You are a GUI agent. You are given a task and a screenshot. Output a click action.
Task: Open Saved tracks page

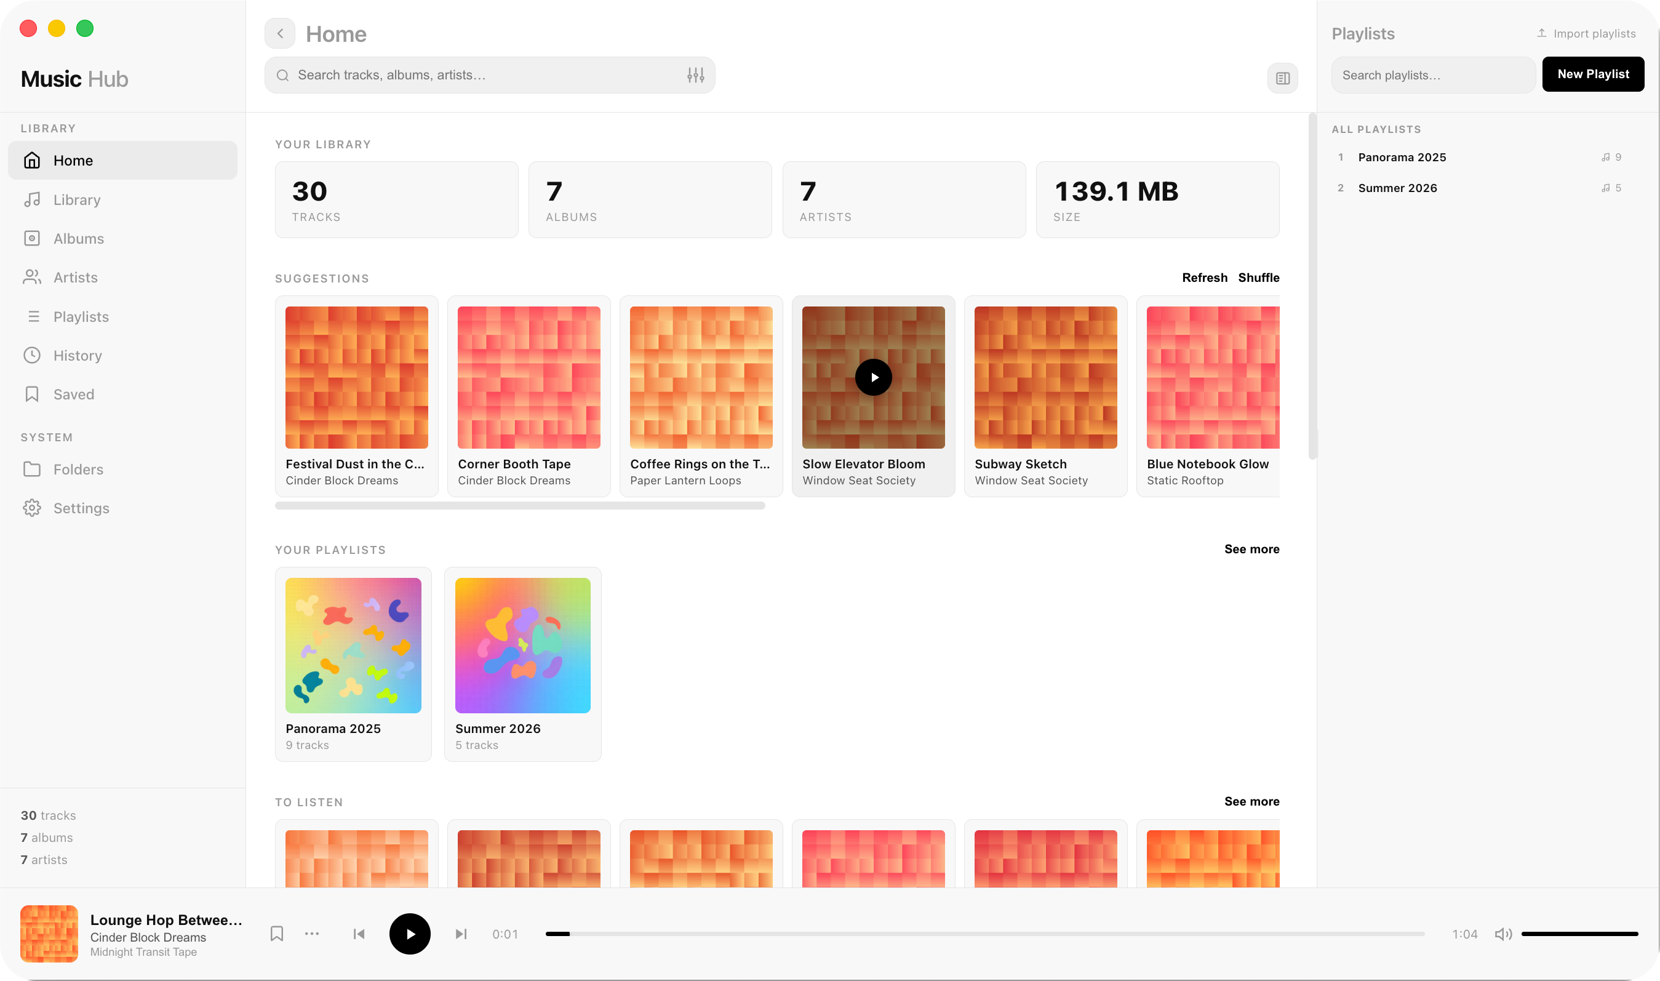coord(122,394)
